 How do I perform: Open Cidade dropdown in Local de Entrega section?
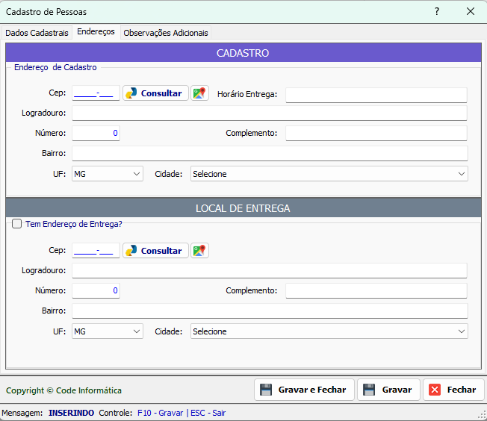(329, 331)
